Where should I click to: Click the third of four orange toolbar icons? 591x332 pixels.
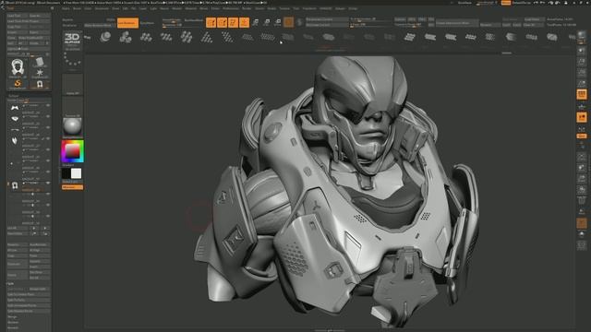pyautogui.click(x=233, y=22)
